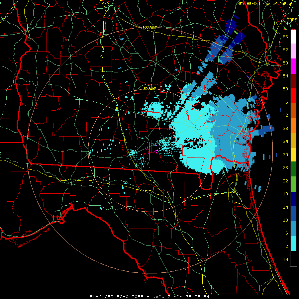Image resolution: width=299 pixels, height=299 pixels.
Task: Click the '7 MAY 25 05:54' timestamp
Action: (x=188, y=297)
